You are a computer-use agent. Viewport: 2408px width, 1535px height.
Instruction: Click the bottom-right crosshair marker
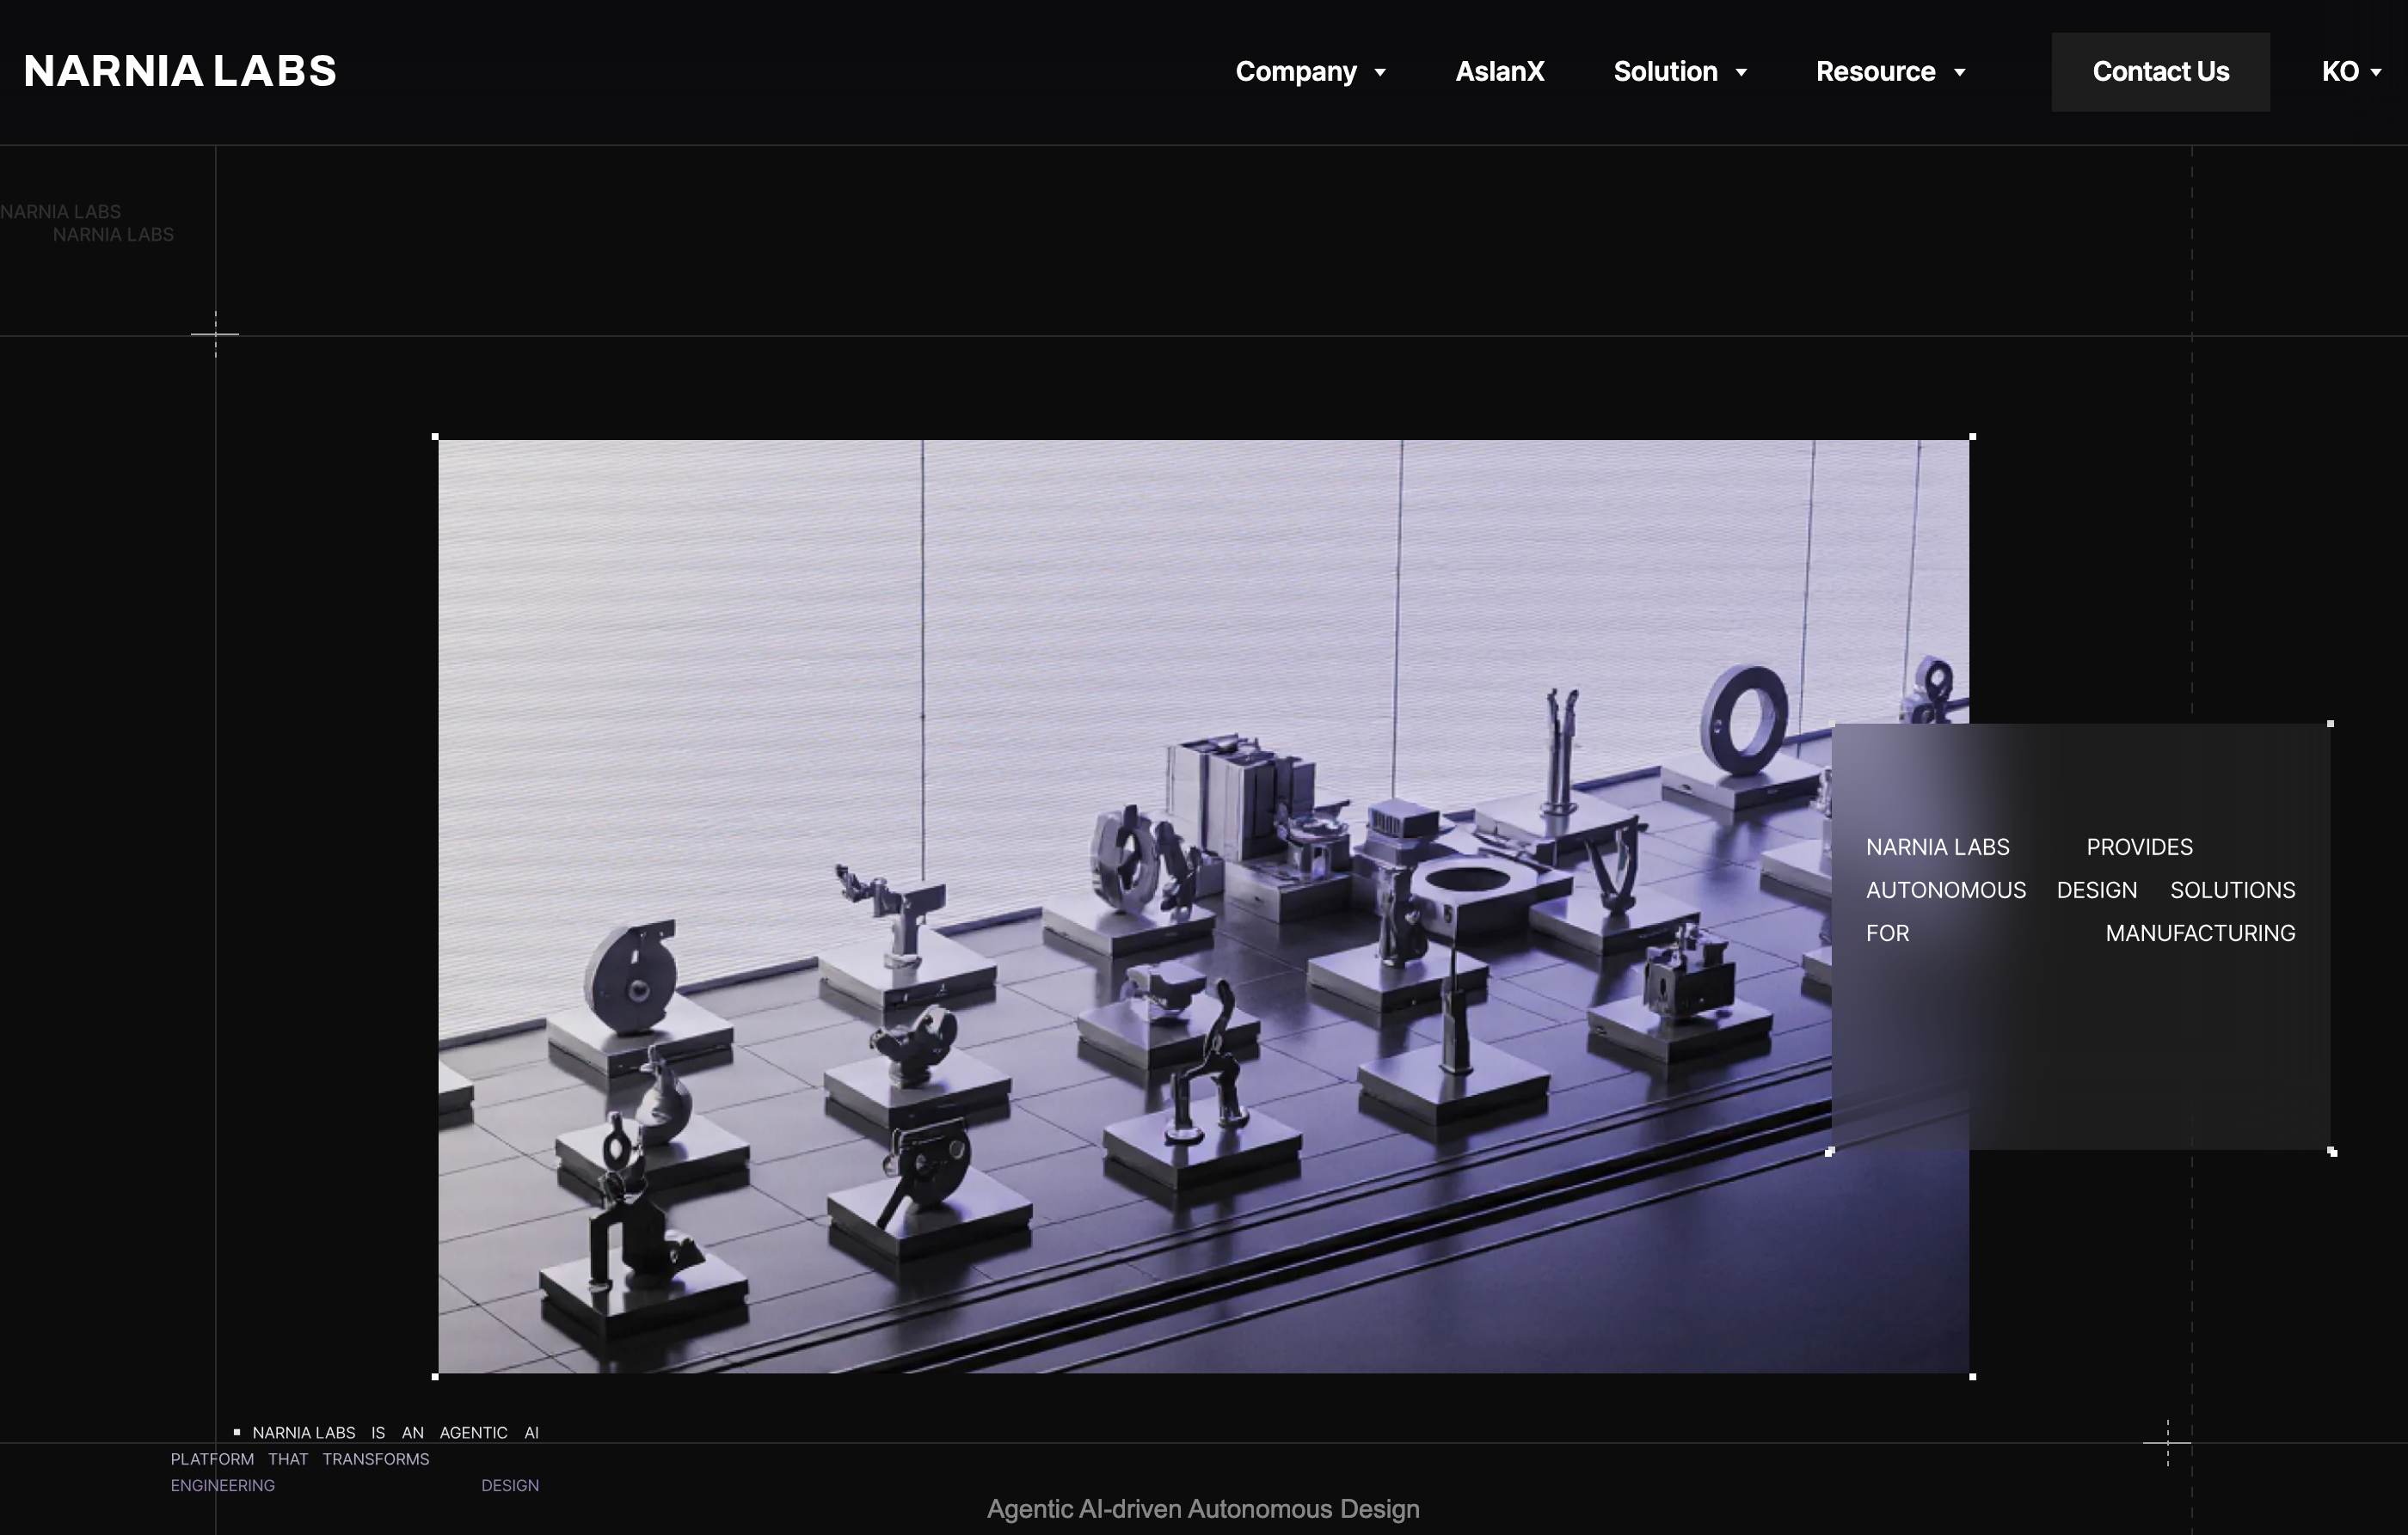point(2167,1443)
